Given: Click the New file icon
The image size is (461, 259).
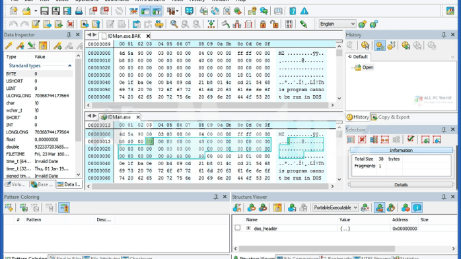Looking at the screenshot, I should [13, 11].
